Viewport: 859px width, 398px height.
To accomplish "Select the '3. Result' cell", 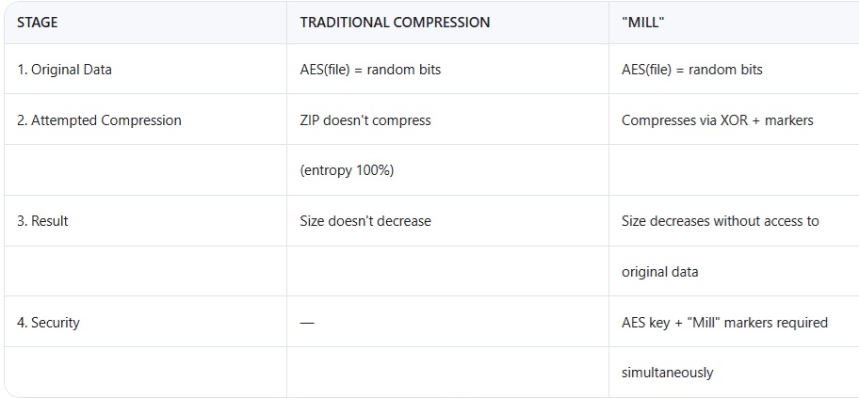I will tap(145, 220).
